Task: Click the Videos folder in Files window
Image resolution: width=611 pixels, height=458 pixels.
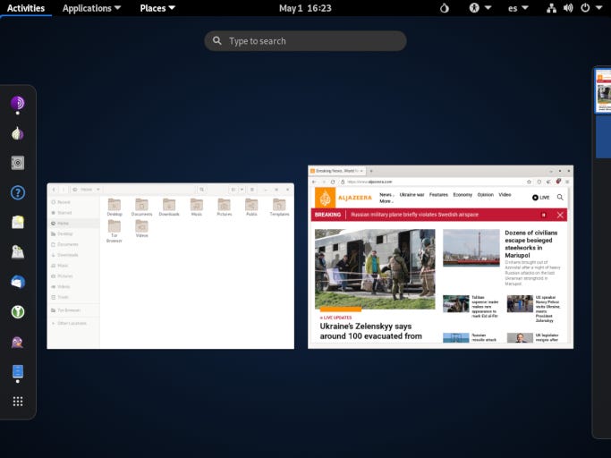Action: (142, 228)
